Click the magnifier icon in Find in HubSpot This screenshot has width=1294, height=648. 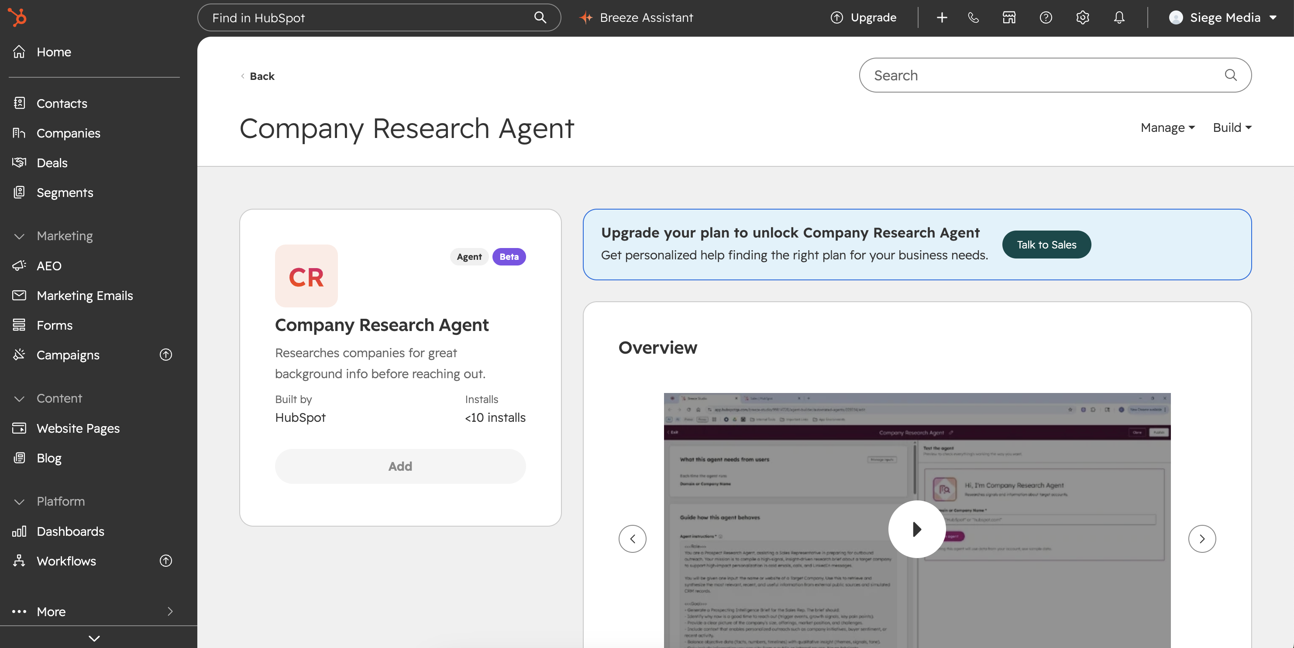click(x=540, y=17)
